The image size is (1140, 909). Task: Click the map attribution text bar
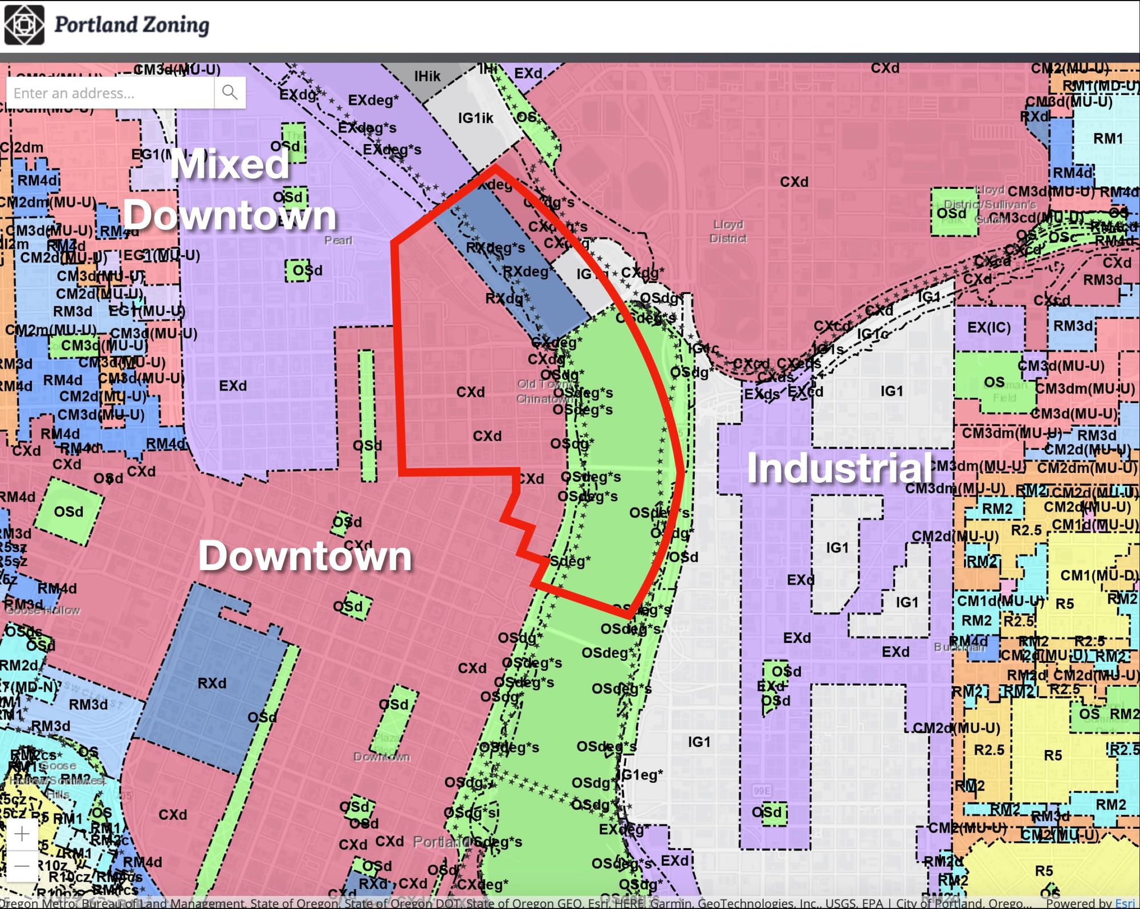513,903
